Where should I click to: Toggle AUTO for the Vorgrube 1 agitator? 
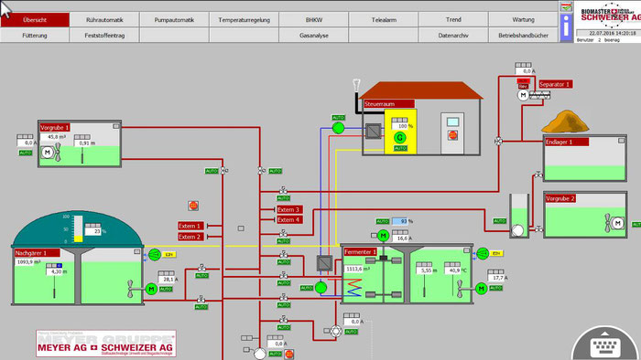(26, 153)
